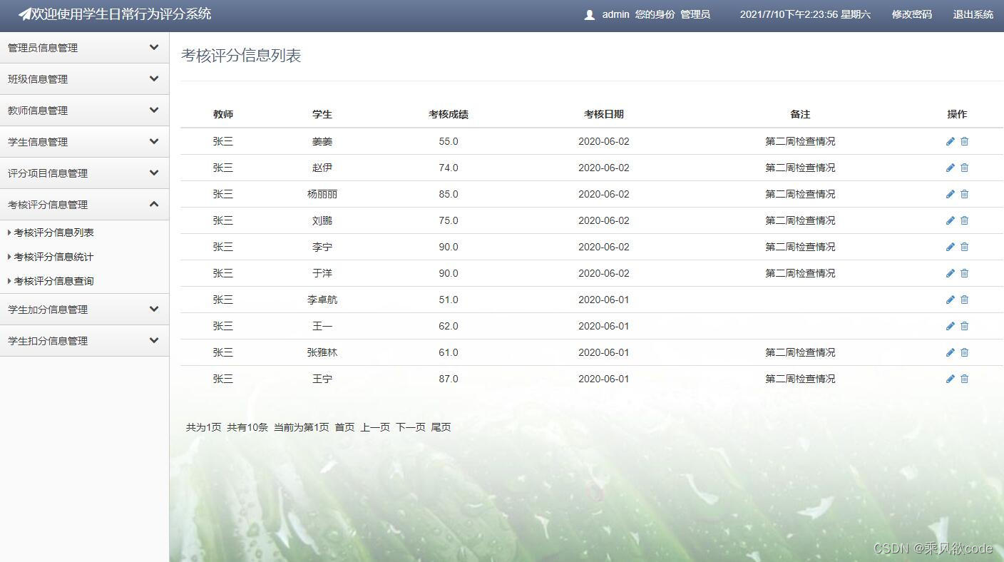Select score 87.0 cell
This screenshot has height=562, width=1004.
pos(449,379)
